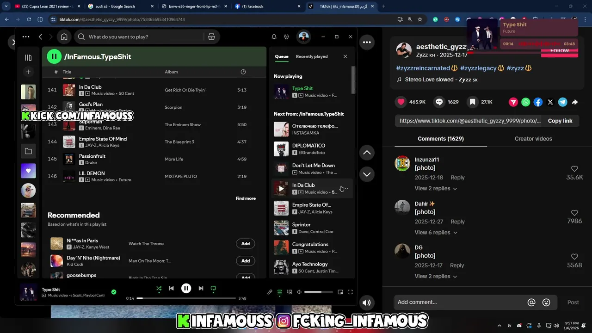
Task: Skip to next track
Action: (x=201, y=288)
